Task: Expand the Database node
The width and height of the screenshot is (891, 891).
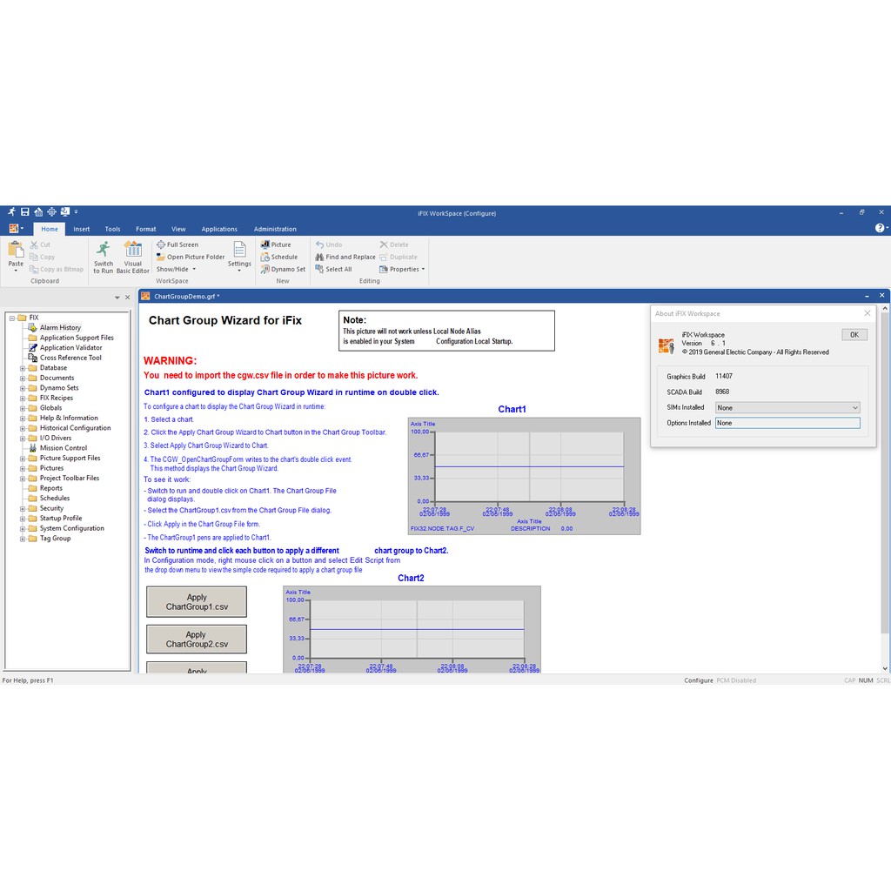Action: pos(22,368)
